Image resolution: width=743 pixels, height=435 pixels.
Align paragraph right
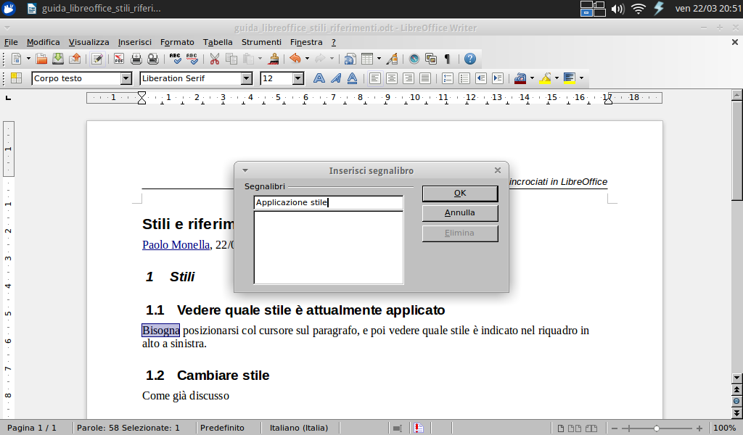click(408, 78)
